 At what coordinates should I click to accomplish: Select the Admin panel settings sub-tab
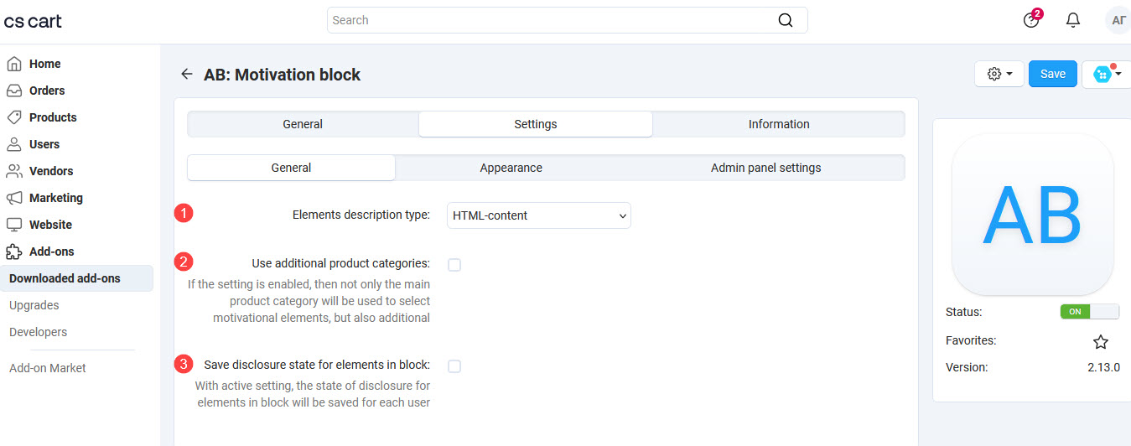766,168
